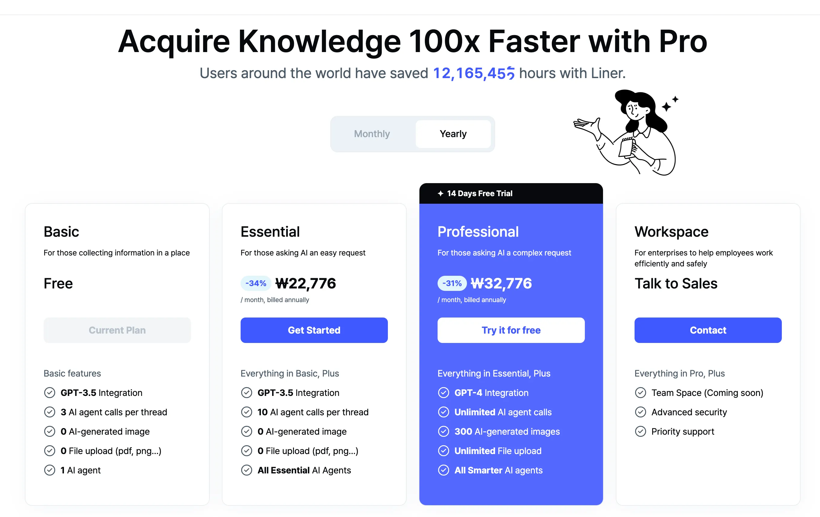Toggle the Current Plan button on Basic

(117, 329)
